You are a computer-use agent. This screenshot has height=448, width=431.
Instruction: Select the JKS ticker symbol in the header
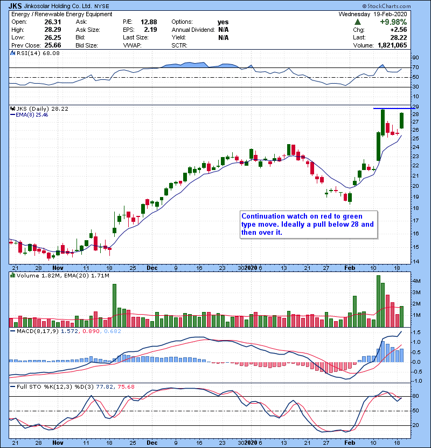[x=15, y=6]
